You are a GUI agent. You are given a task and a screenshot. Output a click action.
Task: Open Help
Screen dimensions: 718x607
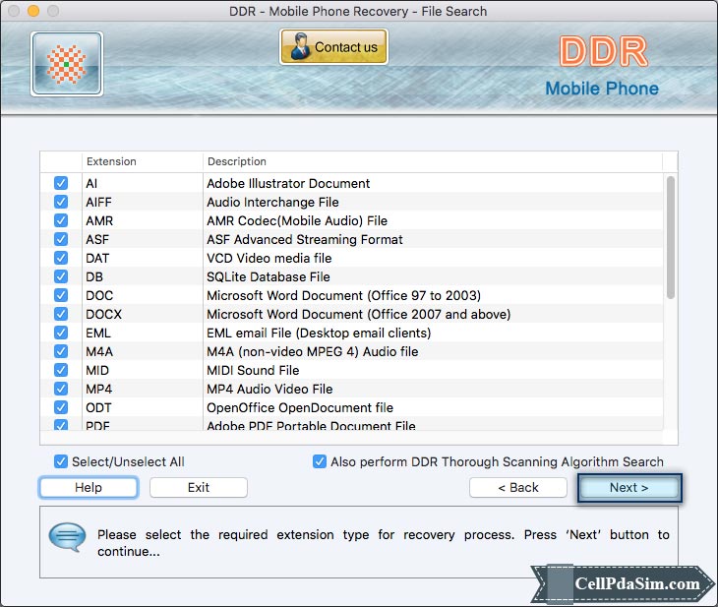(x=89, y=488)
